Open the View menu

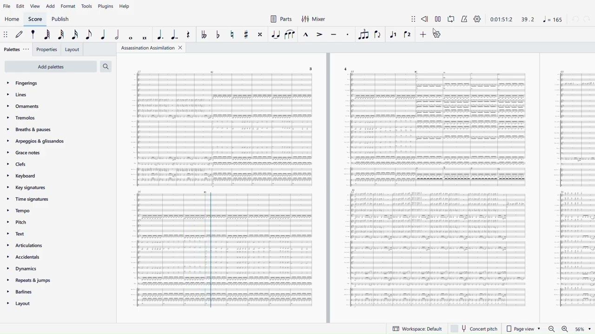tap(35, 6)
